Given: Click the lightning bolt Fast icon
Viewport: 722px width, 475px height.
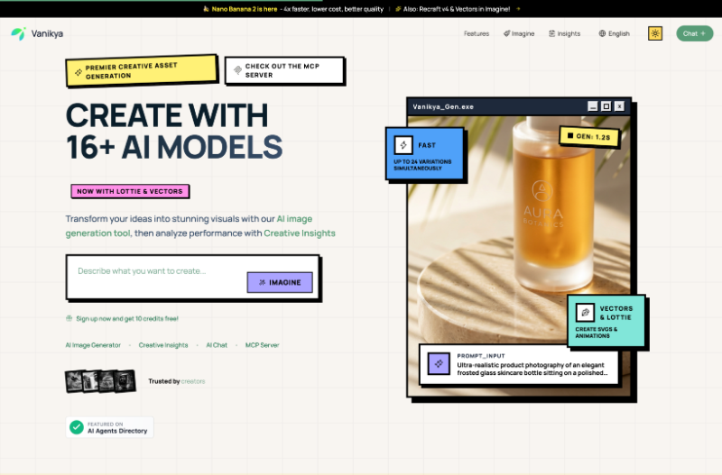Looking at the screenshot, I should [x=403, y=145].
